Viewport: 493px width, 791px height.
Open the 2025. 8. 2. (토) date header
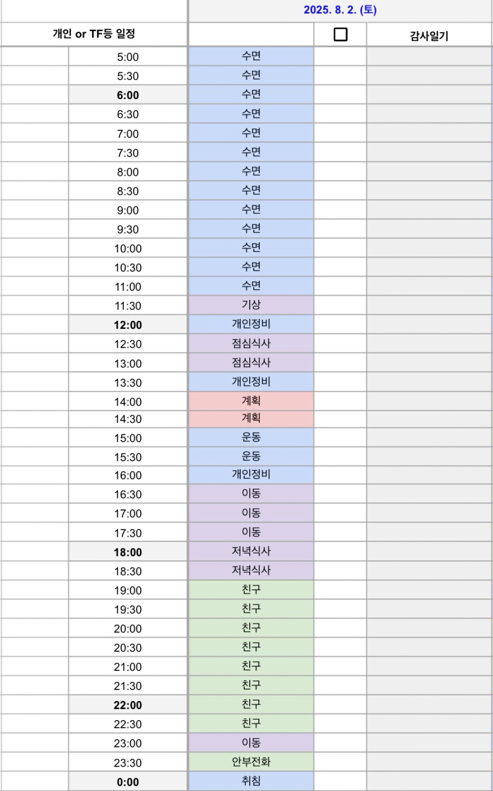[x=340, y=10]
